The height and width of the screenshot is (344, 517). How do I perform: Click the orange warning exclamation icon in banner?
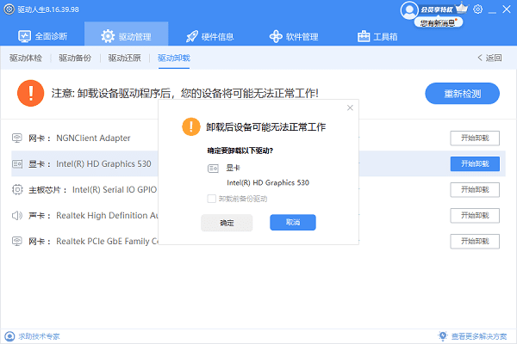point(31,93)
